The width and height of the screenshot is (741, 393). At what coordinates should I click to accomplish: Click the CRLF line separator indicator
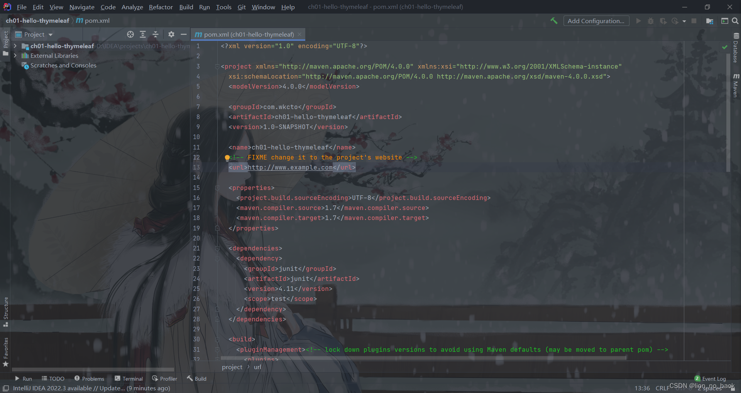[x=662, y=388]
